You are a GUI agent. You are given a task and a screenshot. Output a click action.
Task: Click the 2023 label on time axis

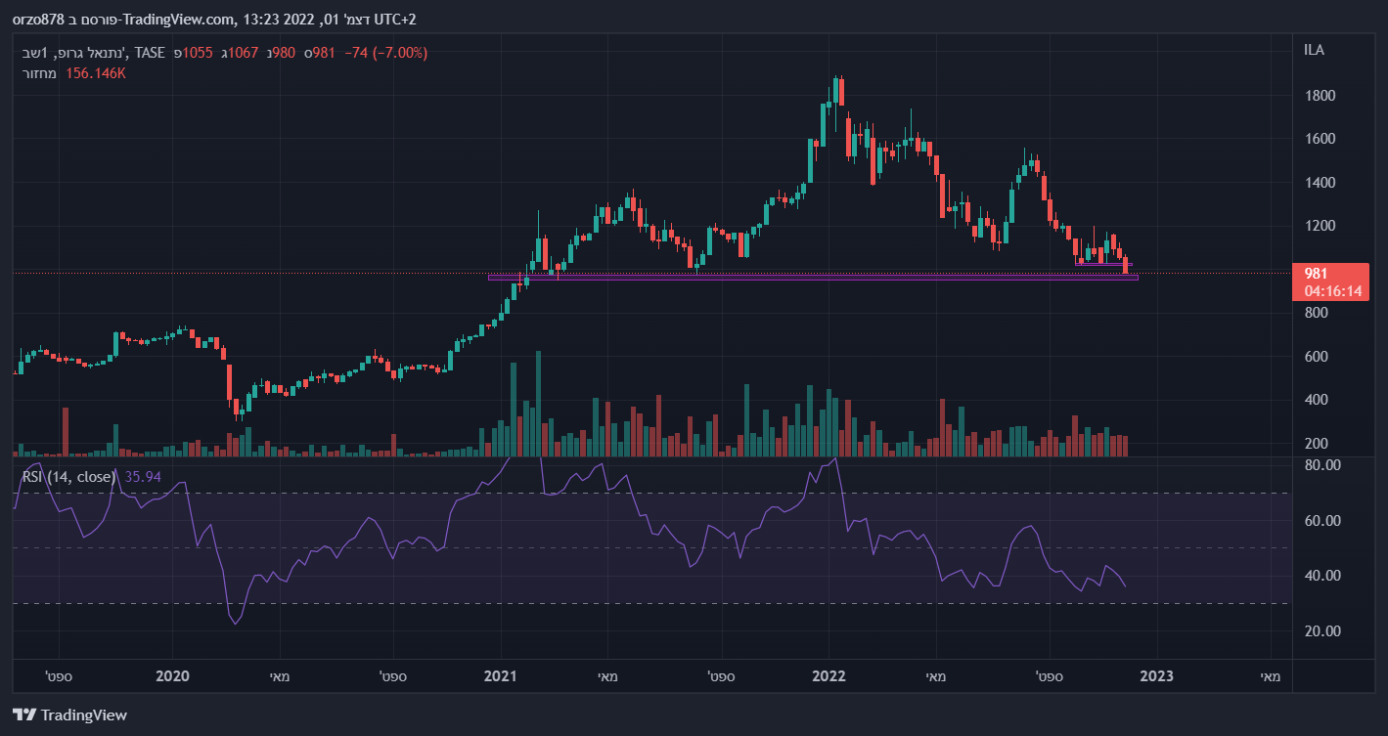pos(1156,675)
